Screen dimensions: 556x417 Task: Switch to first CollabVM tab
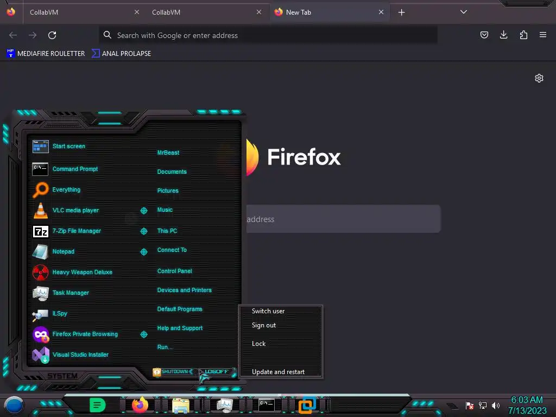coord(83,12)
